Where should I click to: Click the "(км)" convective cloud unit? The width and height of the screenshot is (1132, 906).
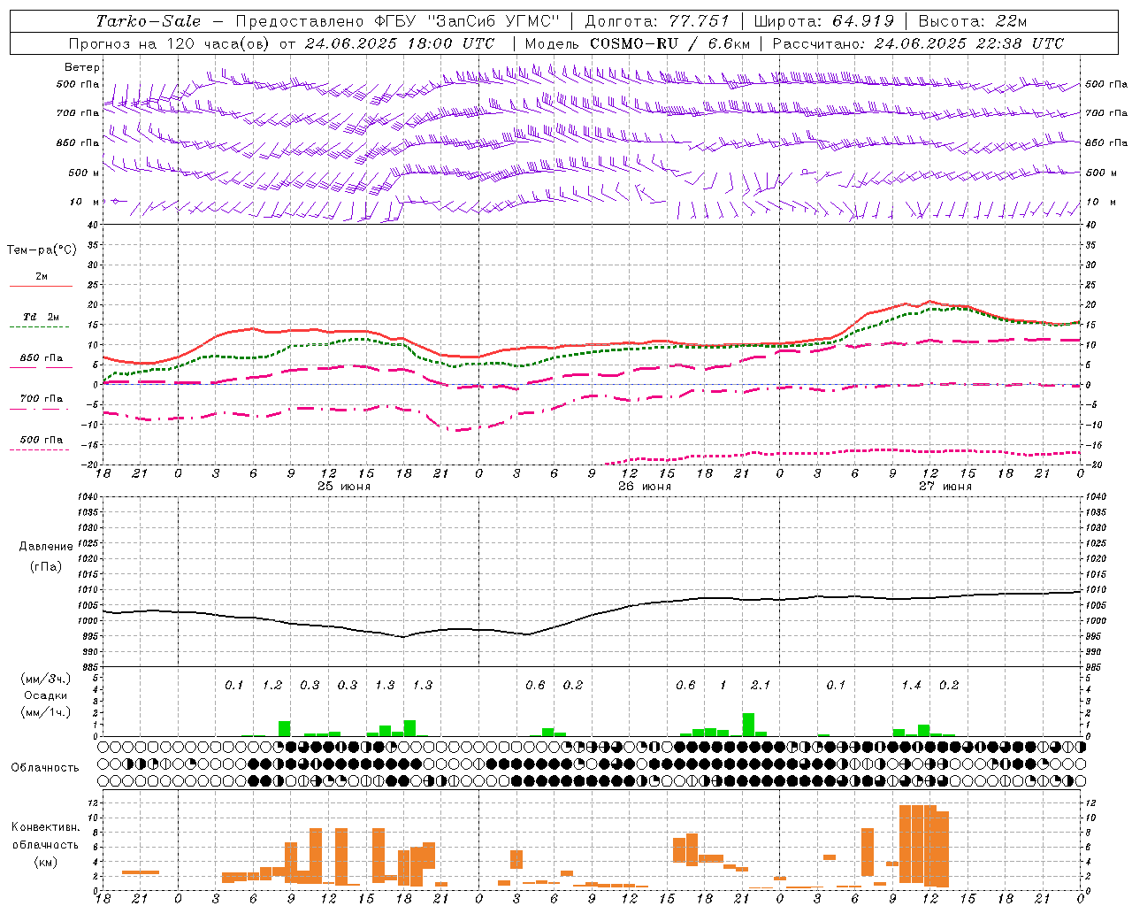click(46, 862)
